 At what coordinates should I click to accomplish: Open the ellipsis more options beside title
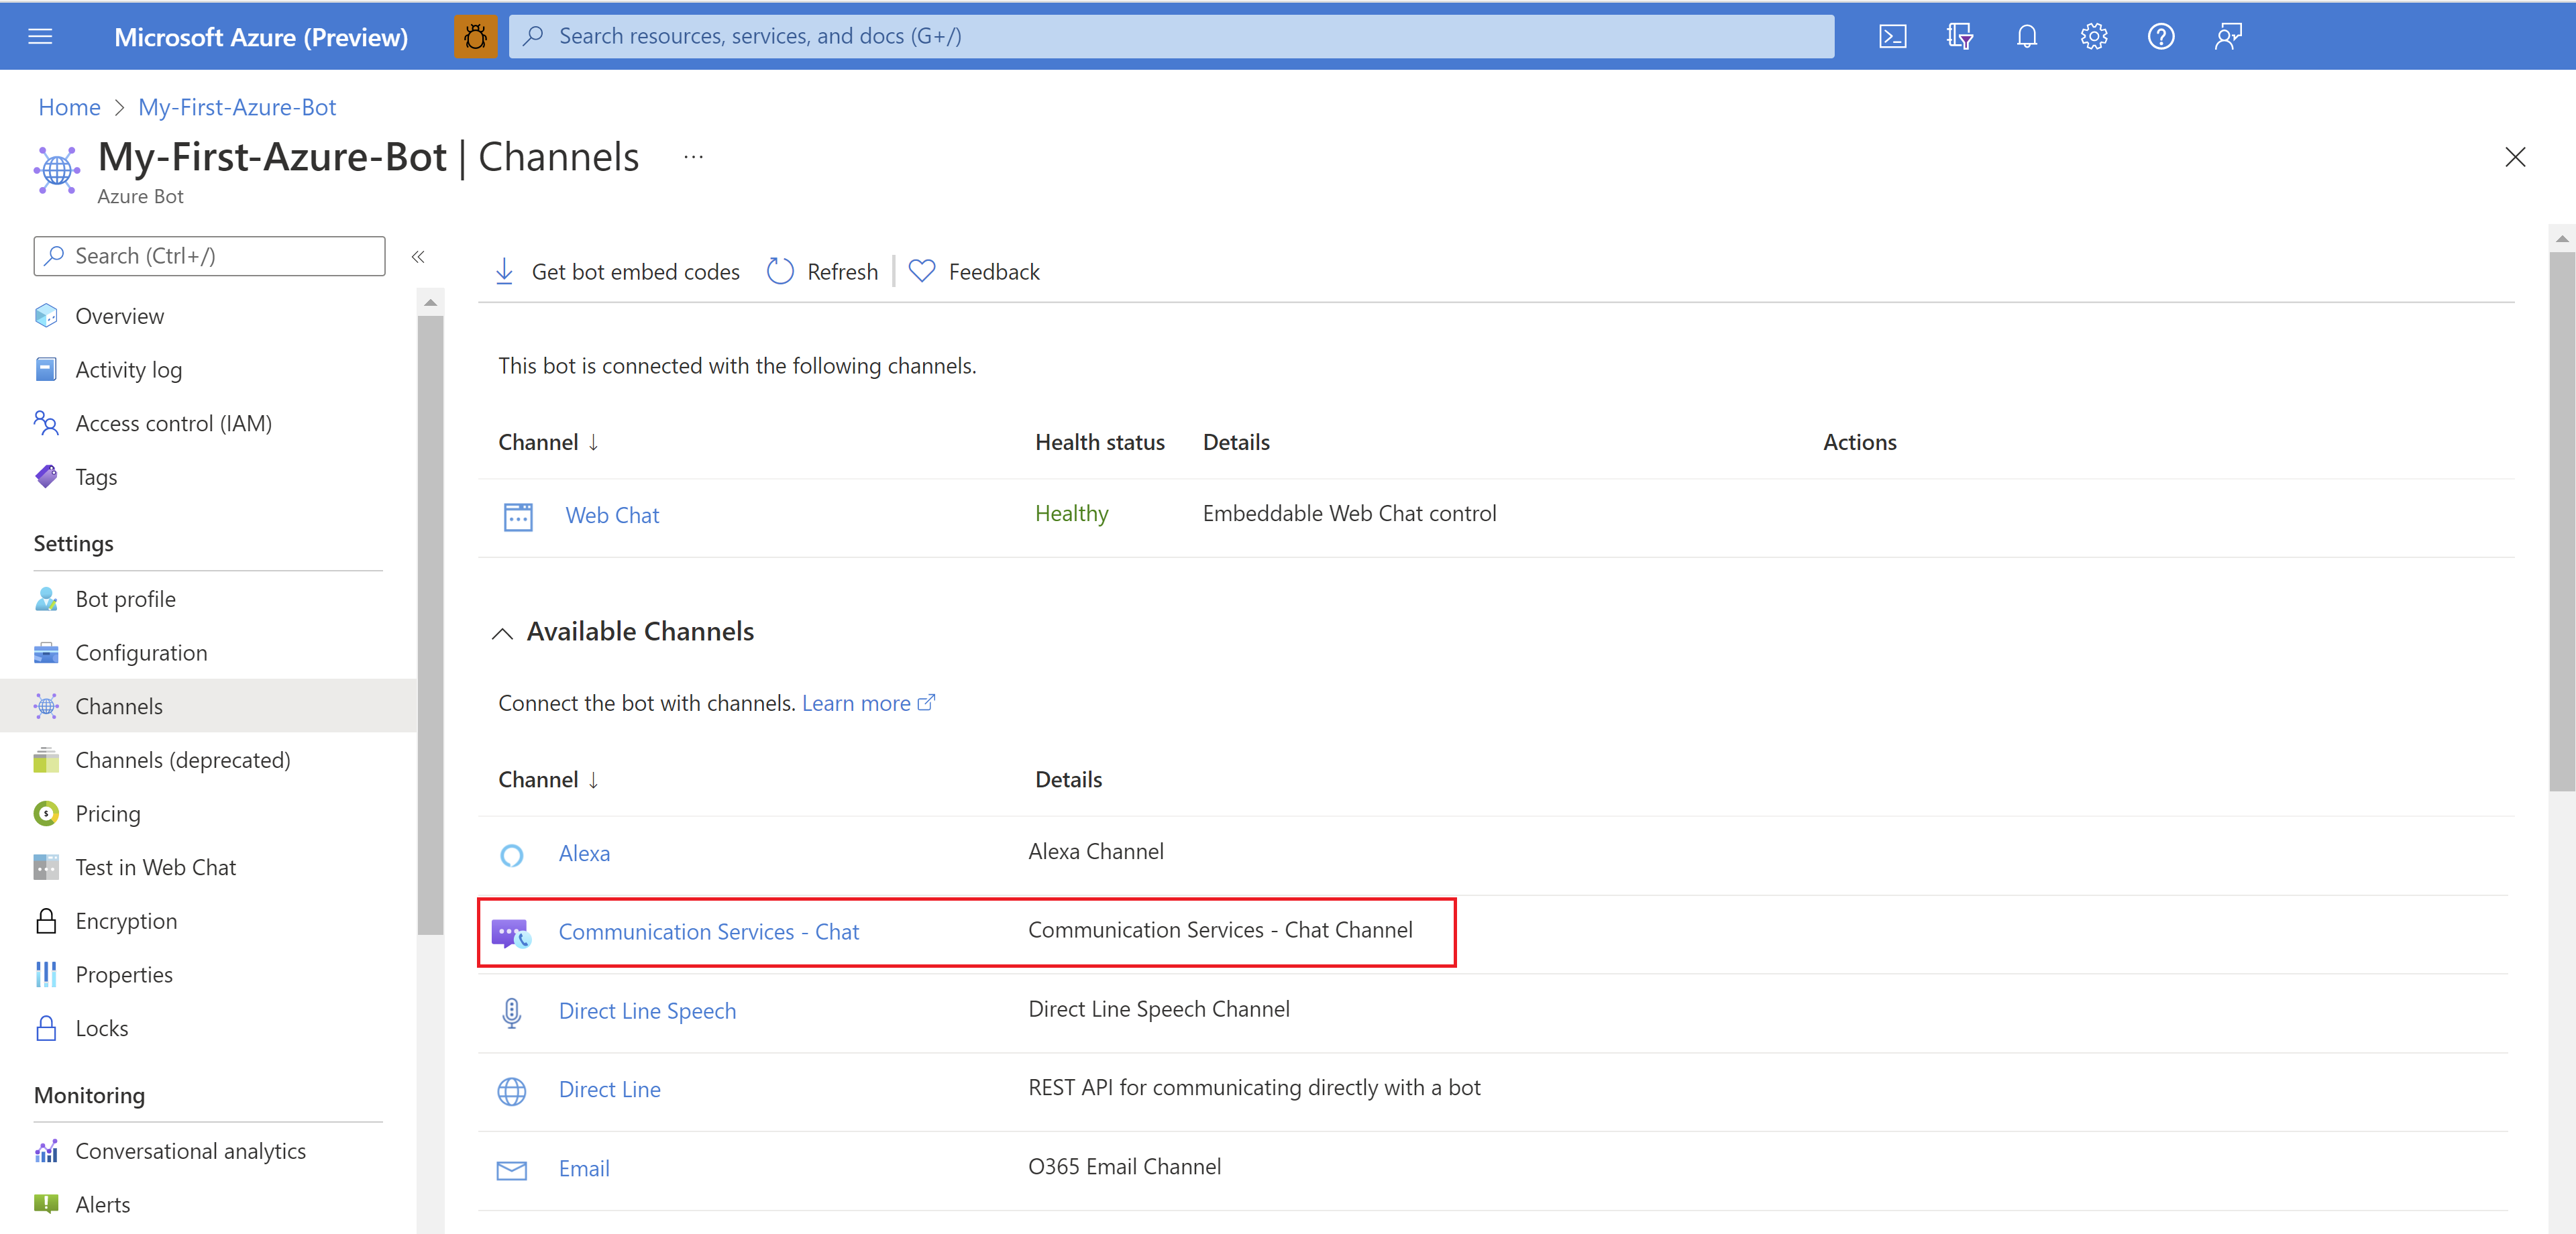tap(693, 157)
